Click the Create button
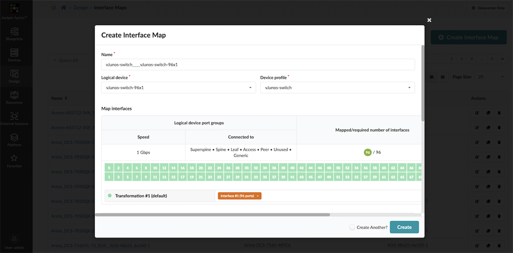This screenshot has width=513, height=253. (x=404, y=227)
